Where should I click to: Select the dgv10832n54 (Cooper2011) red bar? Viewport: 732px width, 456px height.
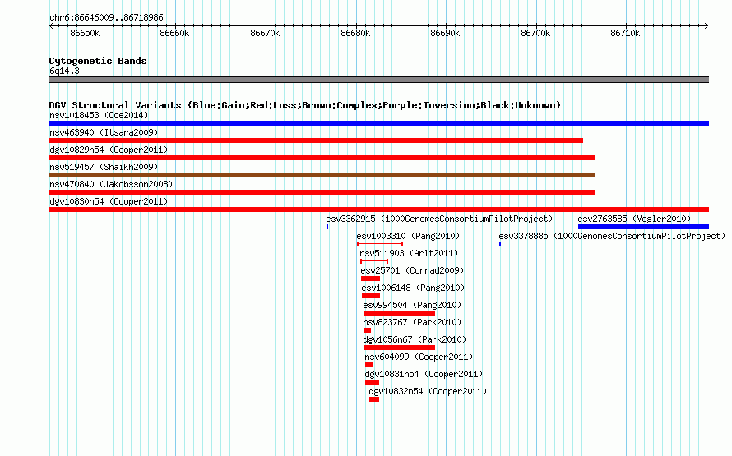point(374,399)
